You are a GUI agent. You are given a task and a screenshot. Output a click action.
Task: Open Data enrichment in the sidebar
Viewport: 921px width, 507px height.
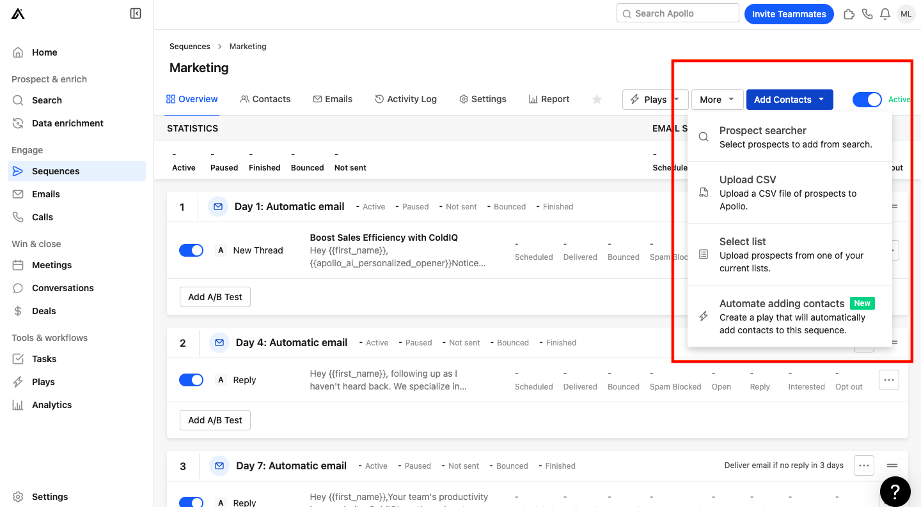point(77,123)
